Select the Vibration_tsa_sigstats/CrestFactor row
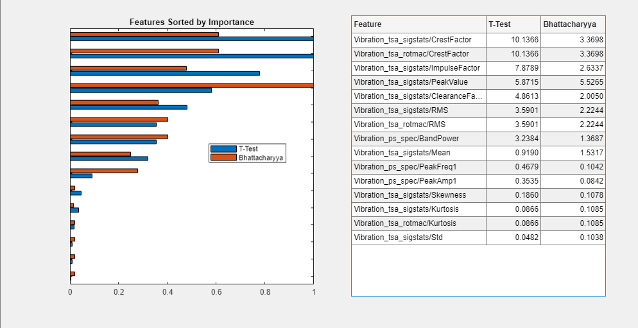 tap(418, 40)
